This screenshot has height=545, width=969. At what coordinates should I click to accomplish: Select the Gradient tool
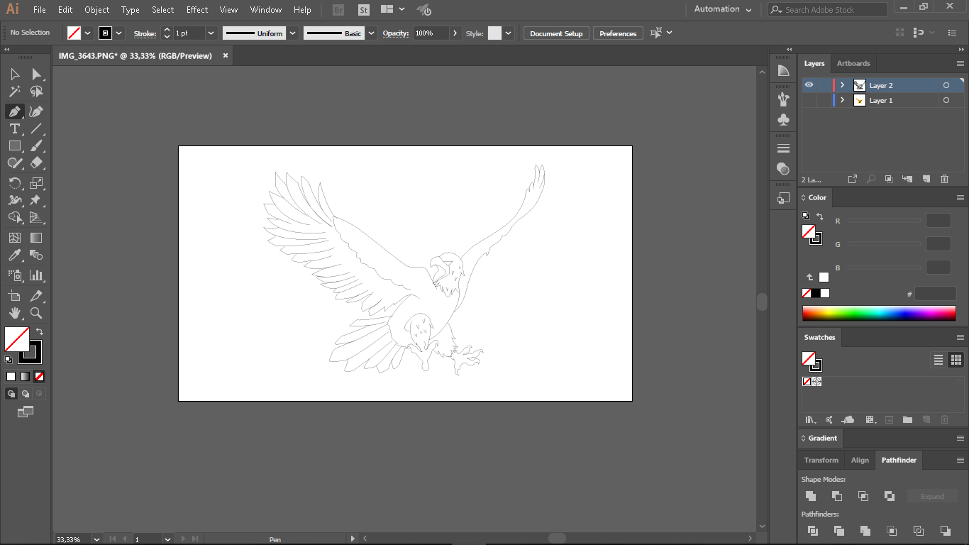[x=36, y=238]
